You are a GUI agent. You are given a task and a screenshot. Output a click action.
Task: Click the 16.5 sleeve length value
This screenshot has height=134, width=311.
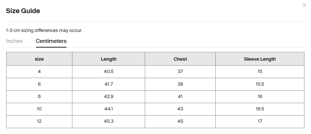click(x=260, y=109)
